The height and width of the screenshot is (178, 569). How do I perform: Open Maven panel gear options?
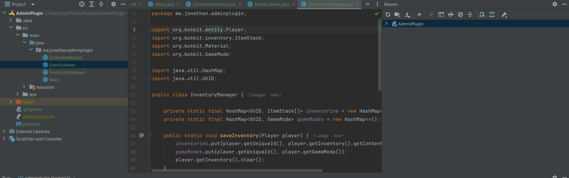555,4
